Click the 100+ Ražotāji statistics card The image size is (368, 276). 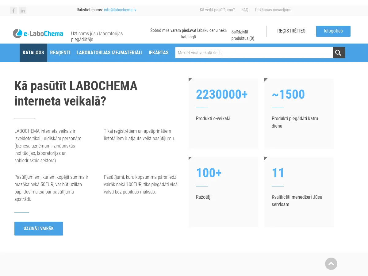point(223,192)
